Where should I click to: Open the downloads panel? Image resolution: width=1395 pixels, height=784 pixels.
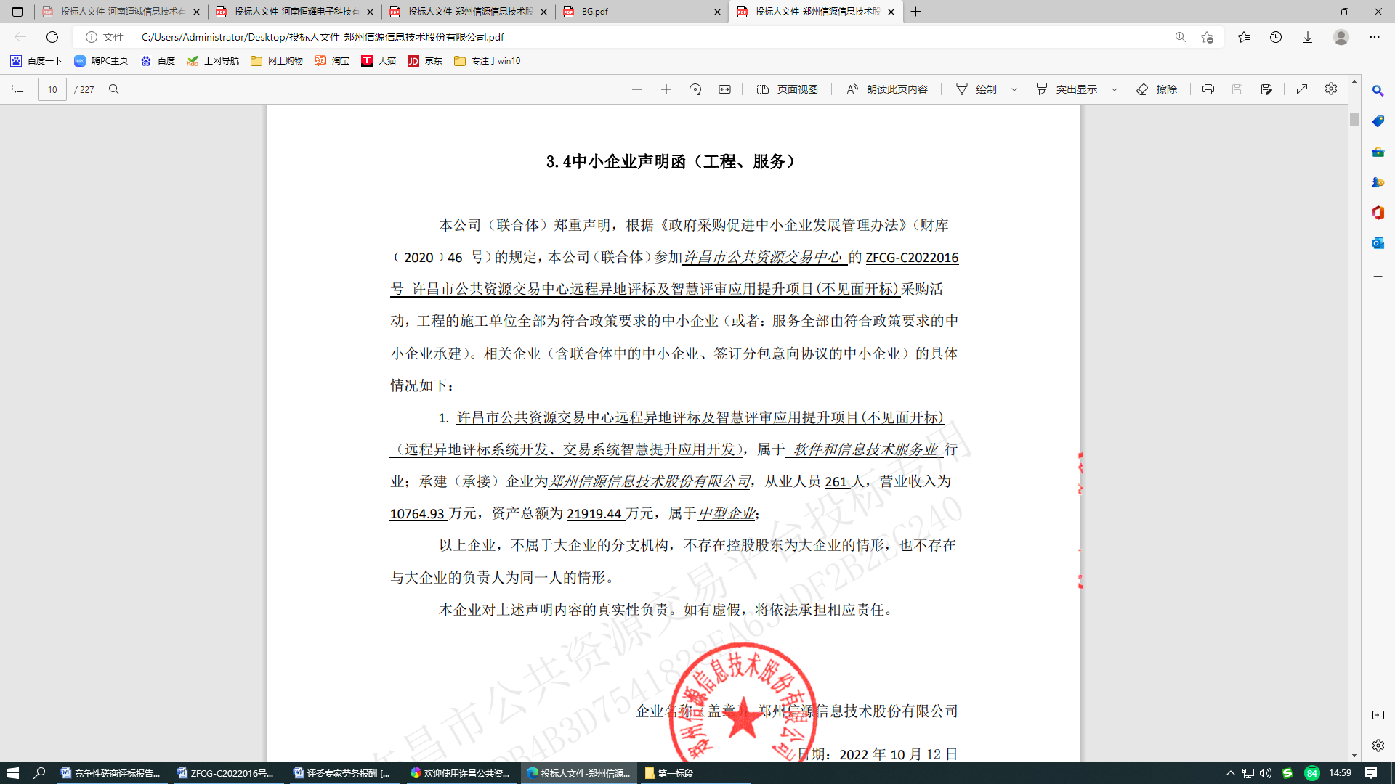tap(1308, 37)
